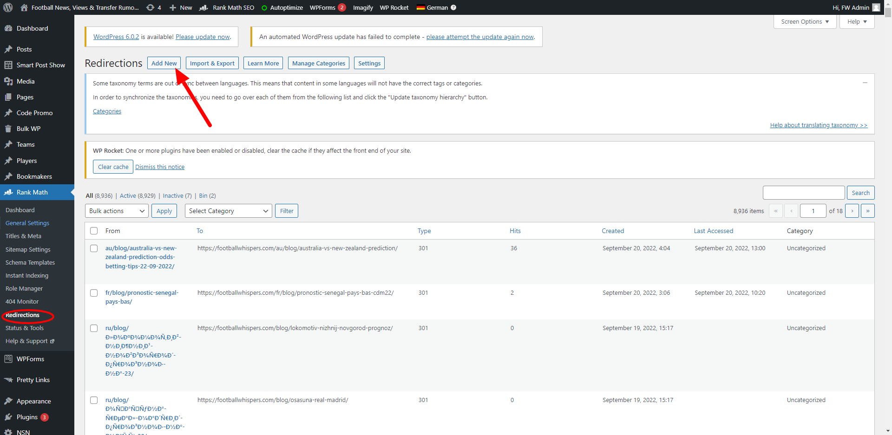This screenshot has height=435, width=892.
Task: Check the australia-vs-new-zealand redirection row
Action: tap(94, 248)
